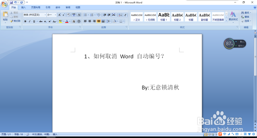Show or hide paragraph marks
Image resolution: width=257 pixels, height=138 pixels.
[125, 15]
